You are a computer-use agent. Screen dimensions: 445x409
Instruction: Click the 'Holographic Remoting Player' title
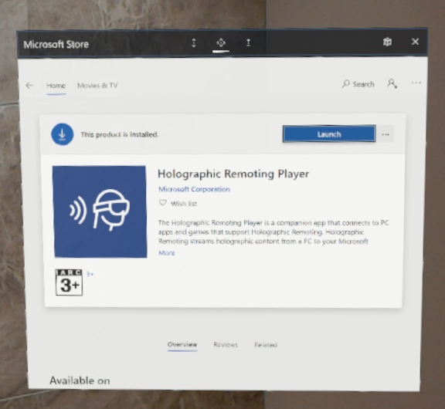233,174
